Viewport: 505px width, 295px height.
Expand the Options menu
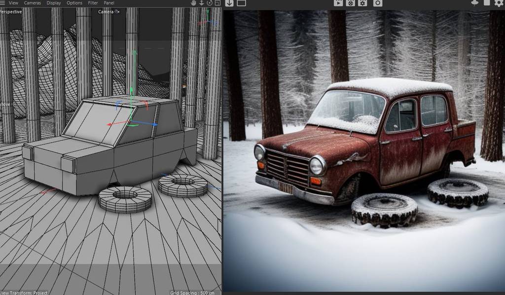pos(74,3)
